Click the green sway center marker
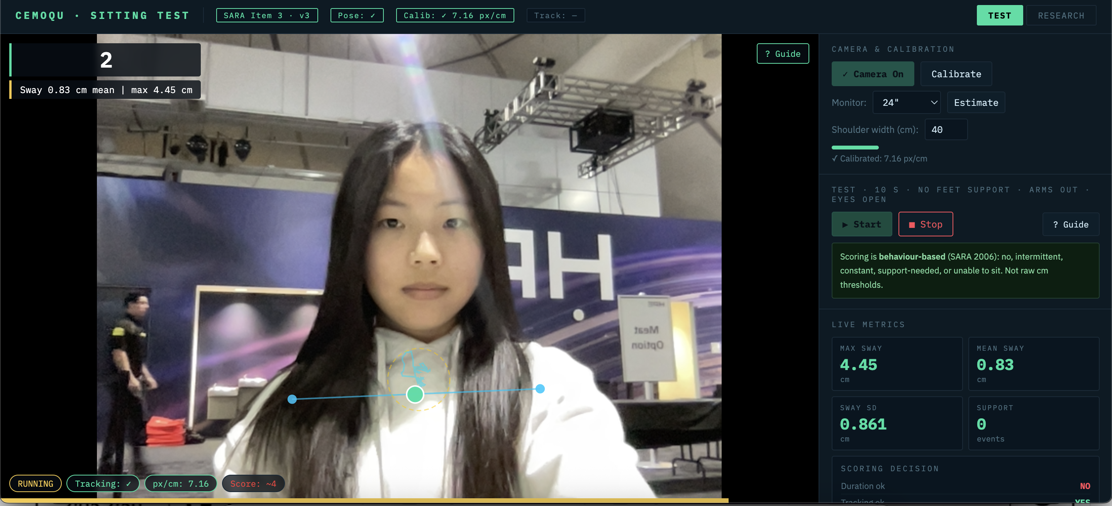This screenshot has width=1112, height=506. pos(415,394)
